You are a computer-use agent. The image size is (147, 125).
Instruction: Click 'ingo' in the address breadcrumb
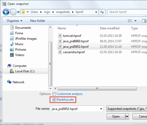point(47,12)
